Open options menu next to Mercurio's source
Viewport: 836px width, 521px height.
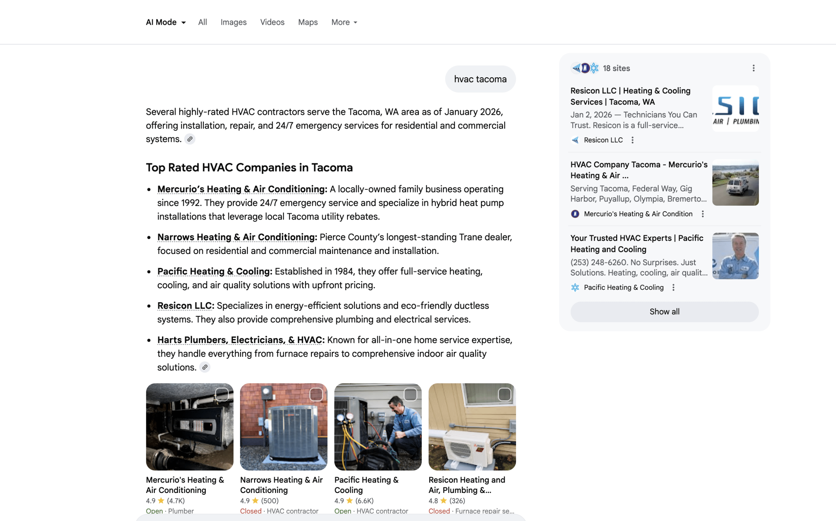[702, 214]
